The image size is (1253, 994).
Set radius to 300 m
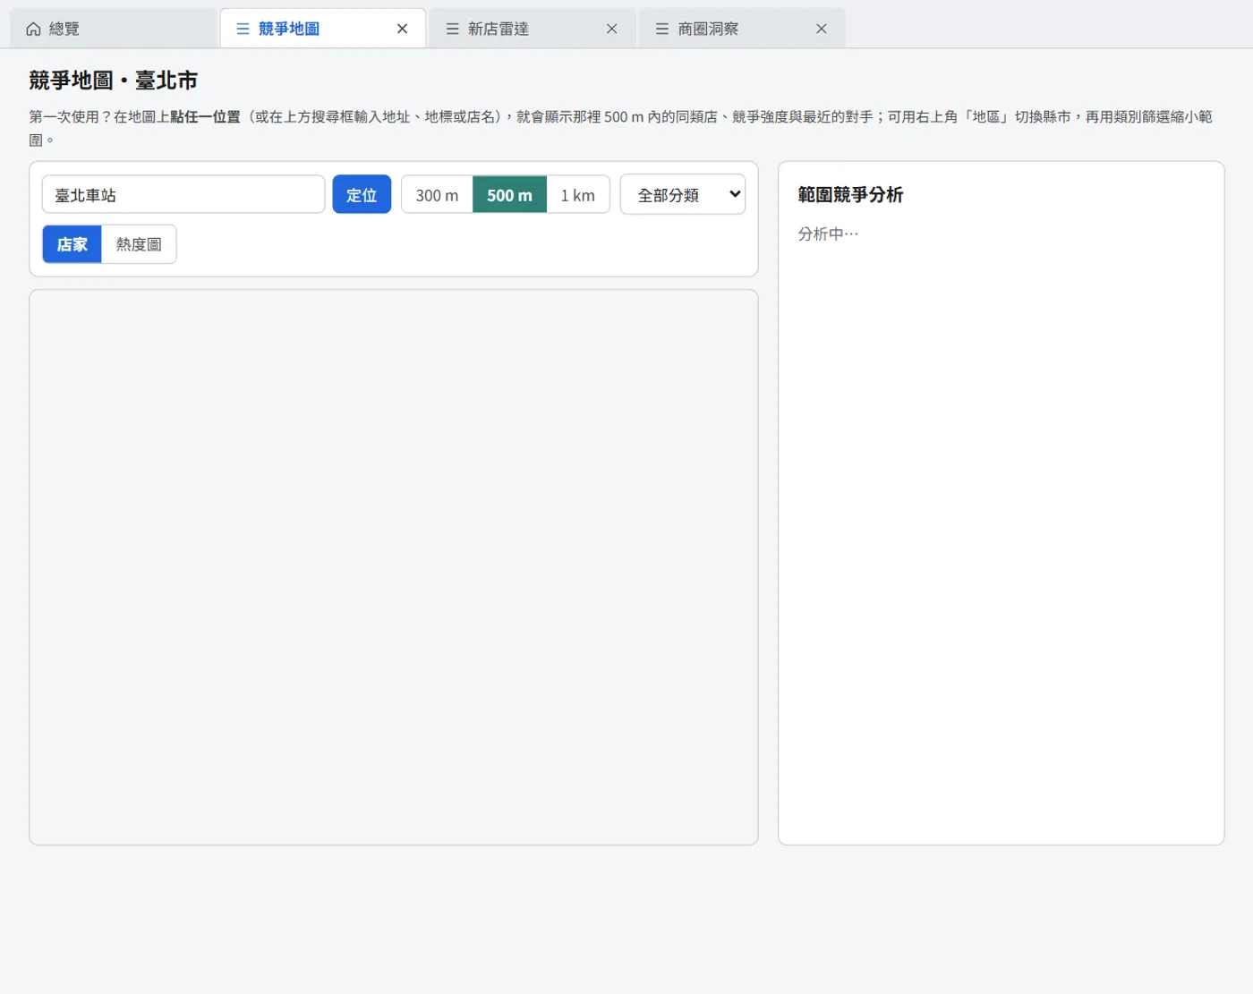437,195
